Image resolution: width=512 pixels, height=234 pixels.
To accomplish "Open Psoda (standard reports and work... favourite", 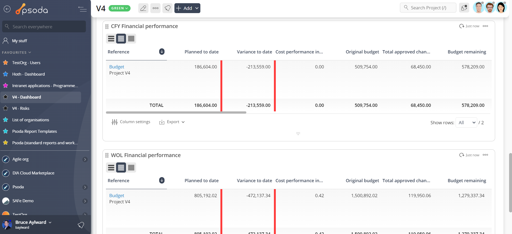I will (45, 143).
